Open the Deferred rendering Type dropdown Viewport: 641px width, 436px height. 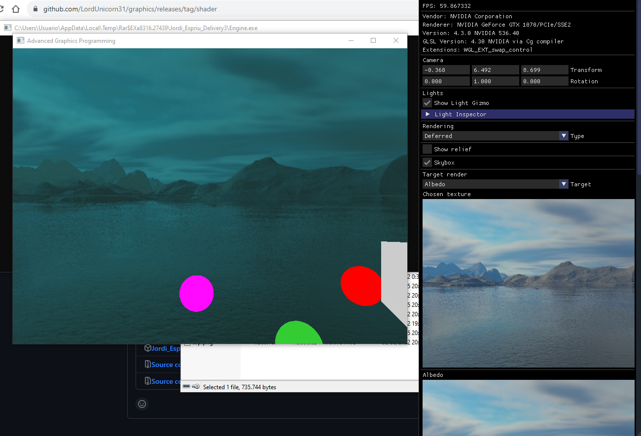click(x=496, y=136)
